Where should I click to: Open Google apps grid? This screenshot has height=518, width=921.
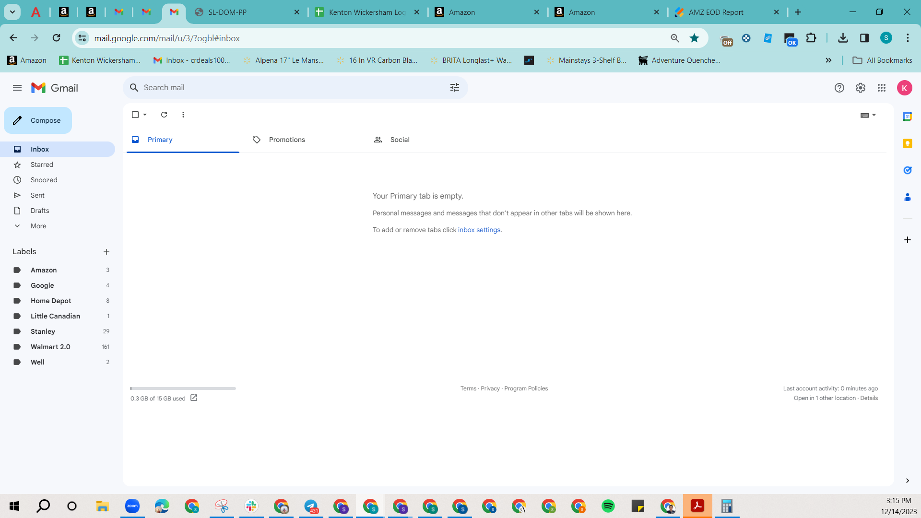point(882,88)
